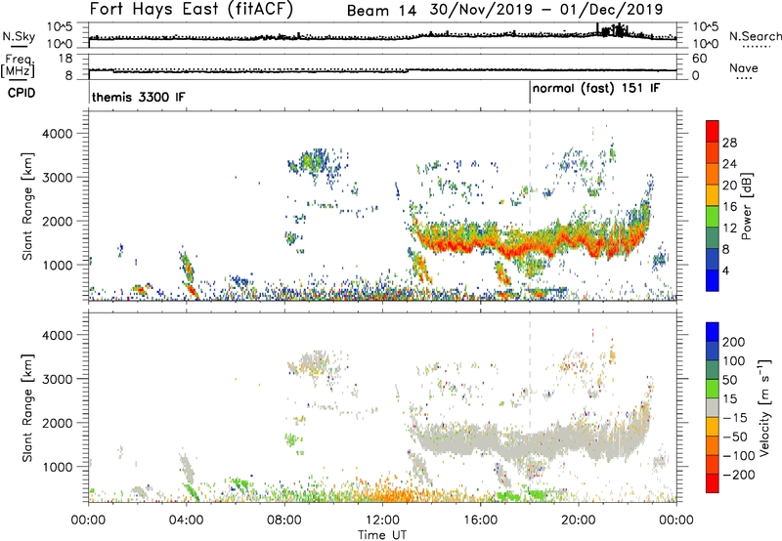Click the "Velocity [m s-1]" color bar title
The height and width of the screenshot is (541, 782).
point(764,407)
